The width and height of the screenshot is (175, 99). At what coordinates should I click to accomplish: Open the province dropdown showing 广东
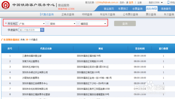[32, 24]
